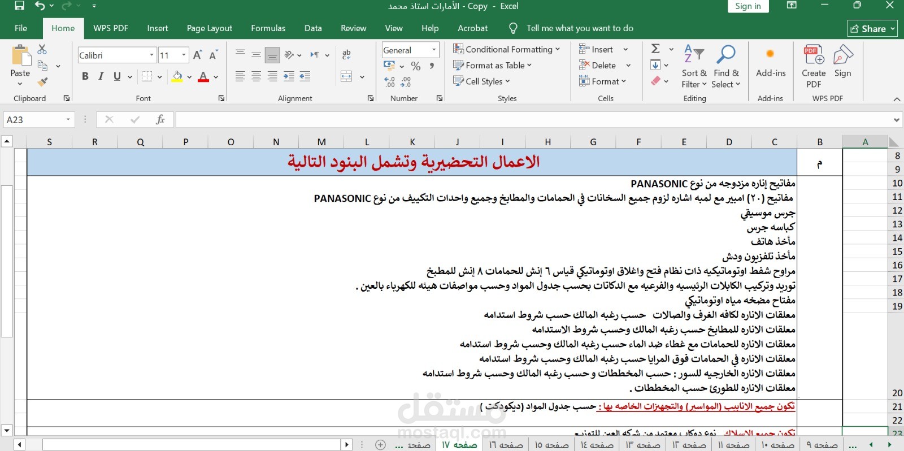
Task: Toggle Middle Align for the cell
Action: tap(256, 55)
